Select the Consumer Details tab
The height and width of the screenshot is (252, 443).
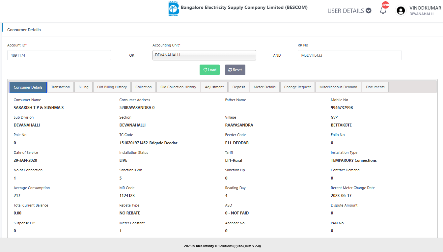tap(28, 87)
